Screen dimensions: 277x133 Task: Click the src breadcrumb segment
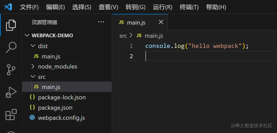click(123, 36)
